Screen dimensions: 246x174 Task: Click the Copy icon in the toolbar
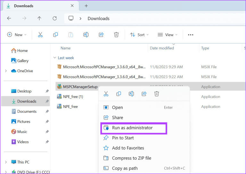[x=55, y=35]
